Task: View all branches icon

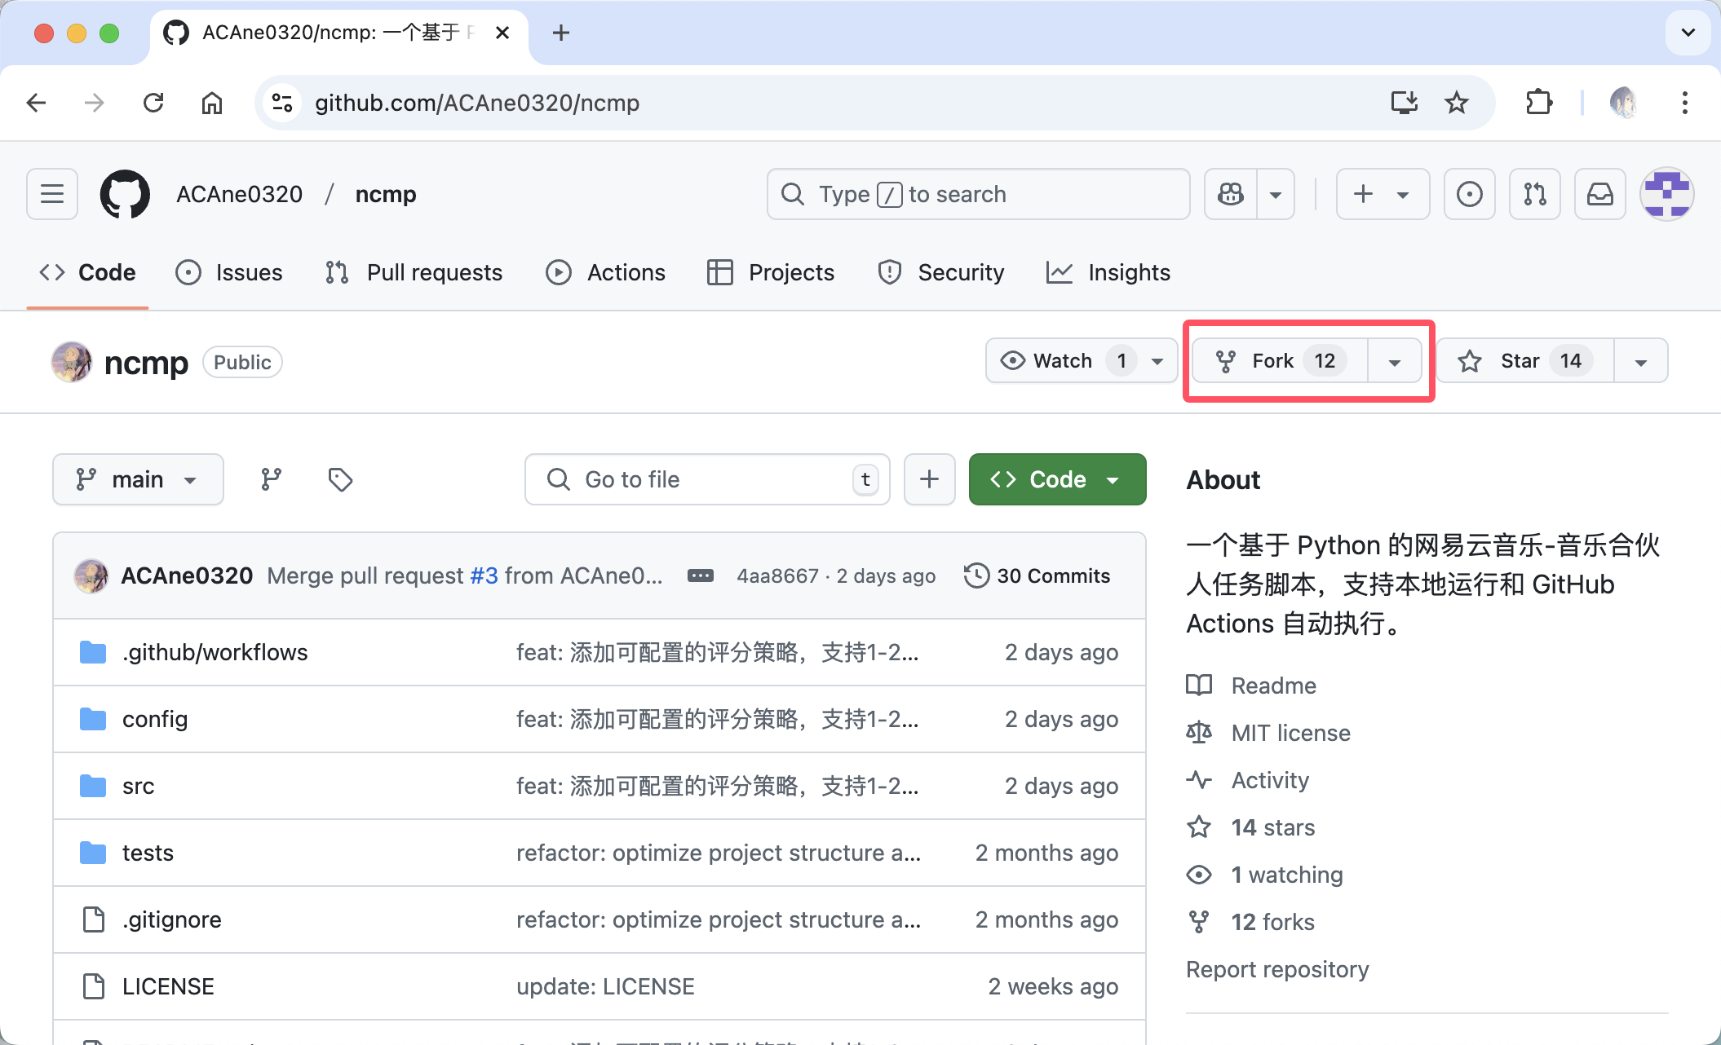Action: tap(272, 479)
